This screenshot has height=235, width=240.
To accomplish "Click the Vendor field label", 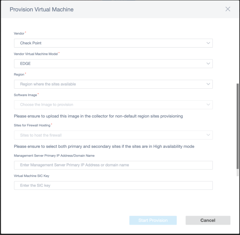I will [x=19, y=33].
